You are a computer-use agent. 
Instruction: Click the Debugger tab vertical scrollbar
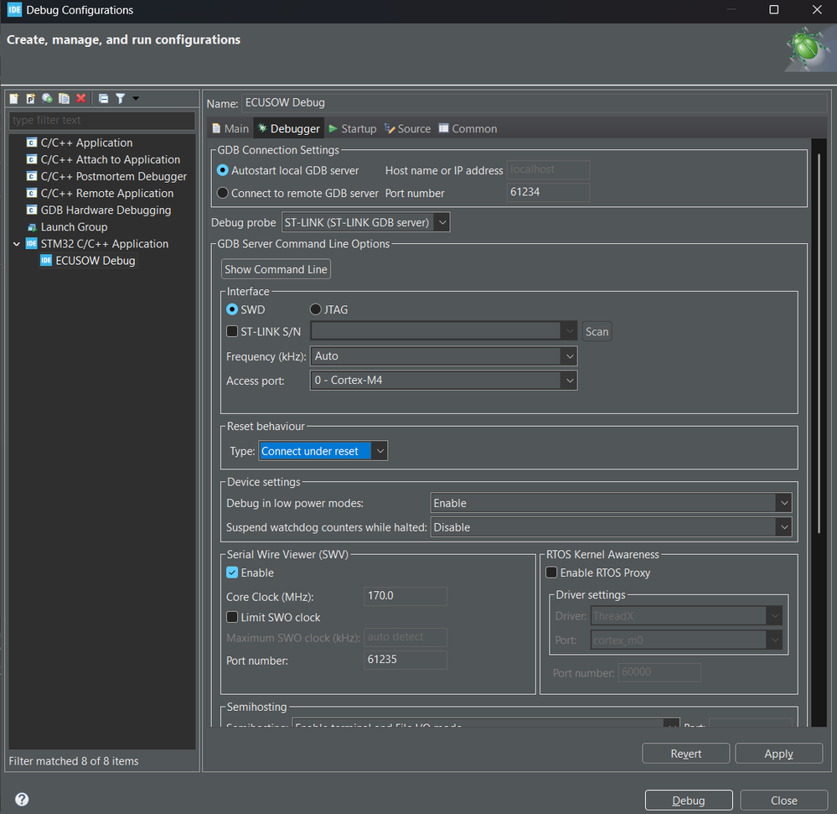coord(819,344)
